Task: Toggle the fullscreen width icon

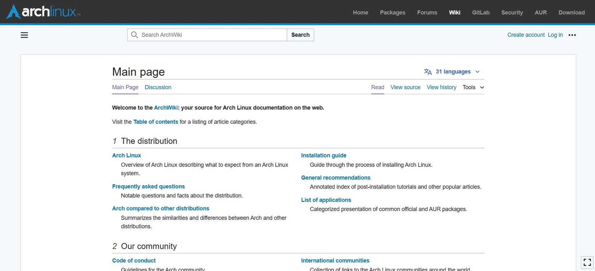Action: click(587, 262)
